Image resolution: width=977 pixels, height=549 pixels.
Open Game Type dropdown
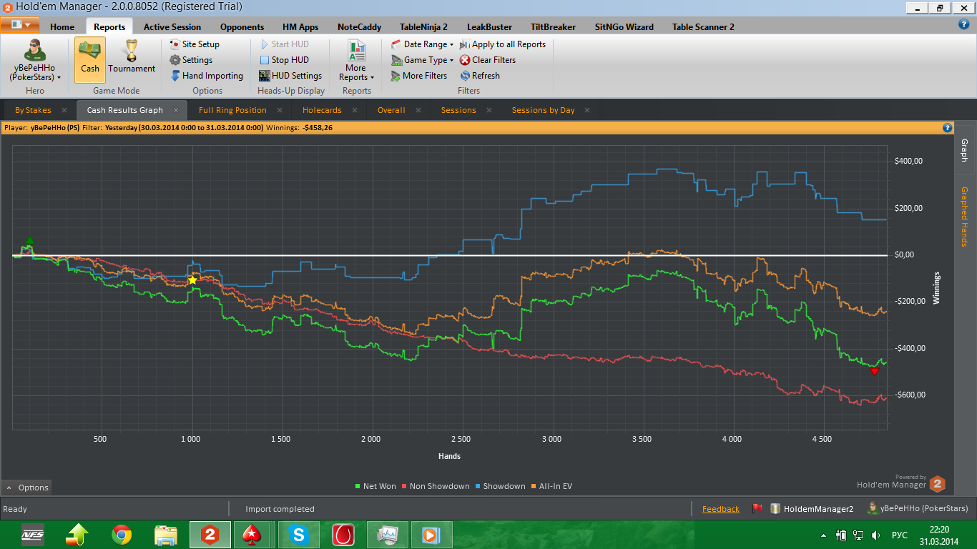[423, 60]
